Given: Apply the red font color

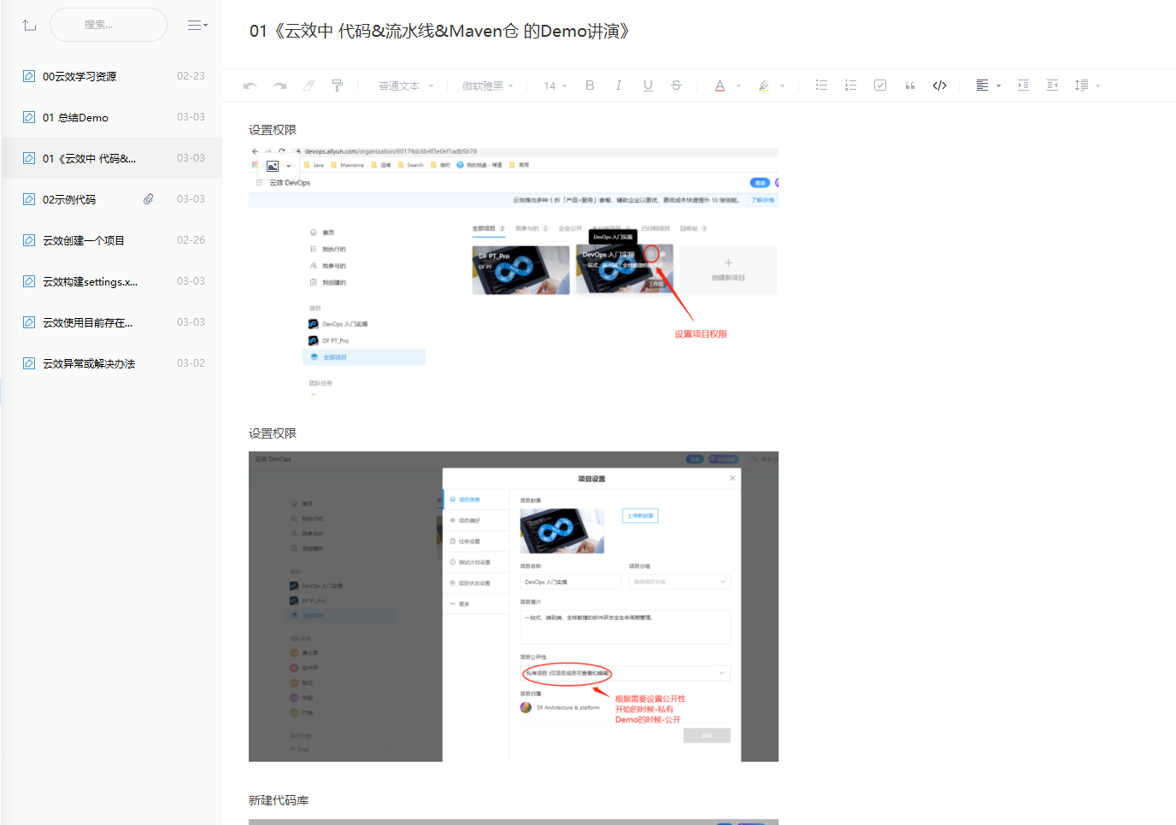Looking at the screenshot, I should 720,85.
